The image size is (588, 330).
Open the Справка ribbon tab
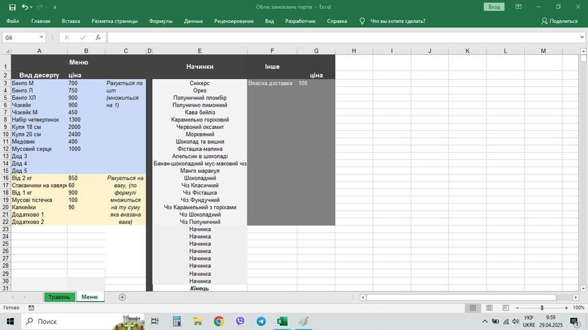tap(337, 21)
